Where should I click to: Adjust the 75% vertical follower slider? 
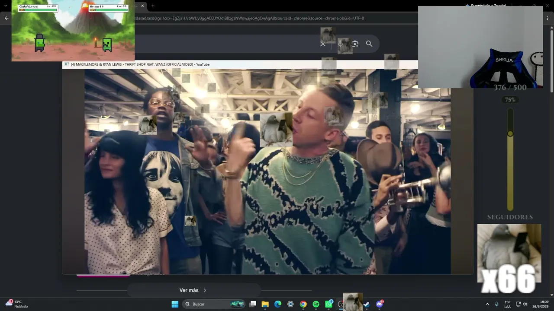510,133
